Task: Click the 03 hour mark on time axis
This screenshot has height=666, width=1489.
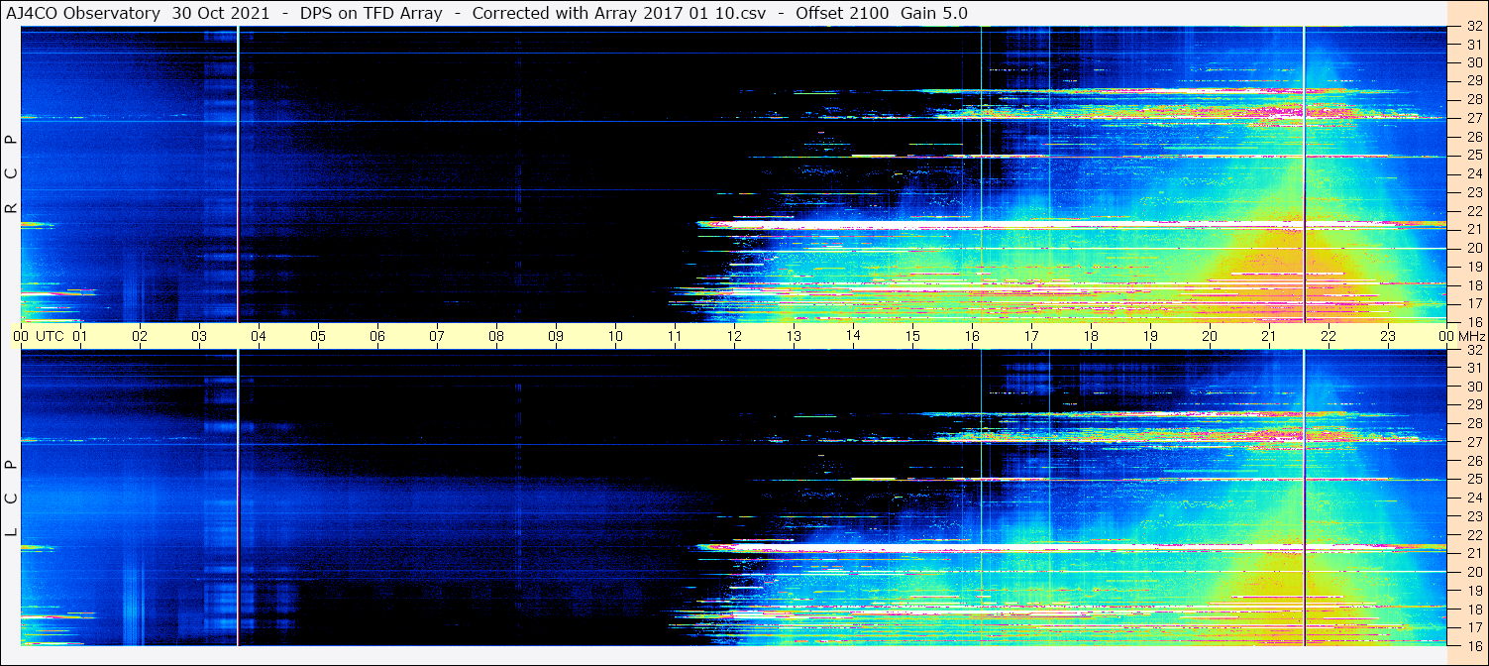Action: (x=199, y=336)
